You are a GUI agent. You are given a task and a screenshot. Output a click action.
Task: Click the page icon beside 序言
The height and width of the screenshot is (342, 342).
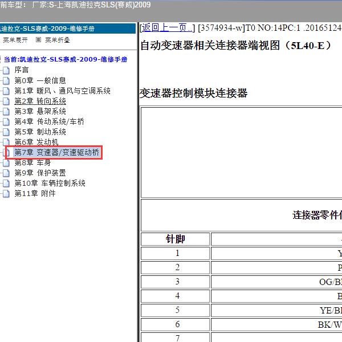pyautogui.click(x=6, y=70)
